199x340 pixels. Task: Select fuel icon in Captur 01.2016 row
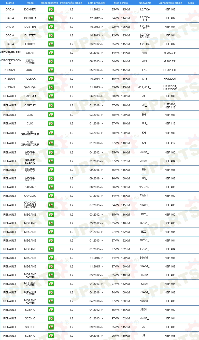coord(51,105)
